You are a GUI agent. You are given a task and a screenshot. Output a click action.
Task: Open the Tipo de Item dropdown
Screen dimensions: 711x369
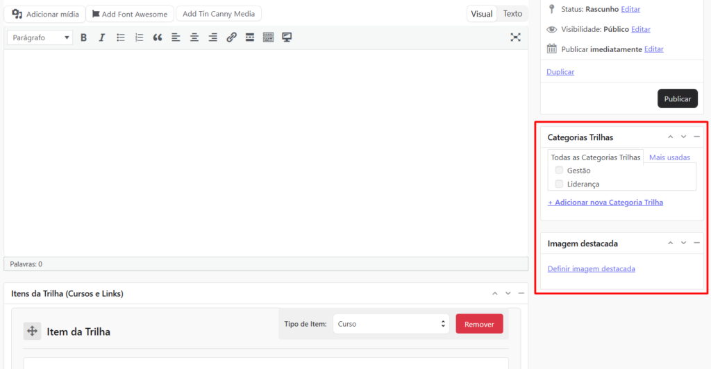coord(390,324)
